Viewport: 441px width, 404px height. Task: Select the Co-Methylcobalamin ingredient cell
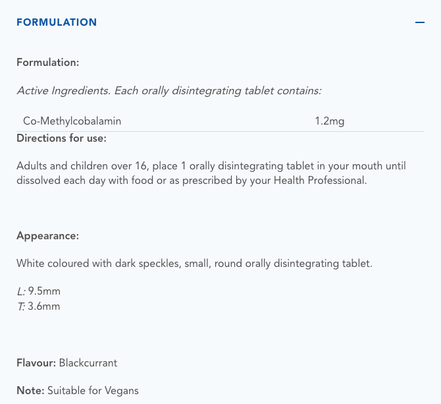pos(72,121)
